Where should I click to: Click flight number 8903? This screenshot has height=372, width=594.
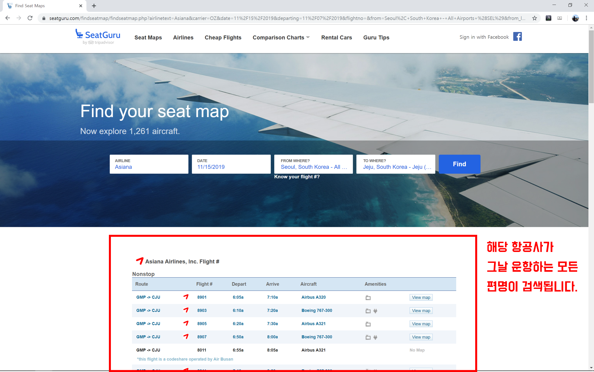pyautogui.click(x=202, y=310)
